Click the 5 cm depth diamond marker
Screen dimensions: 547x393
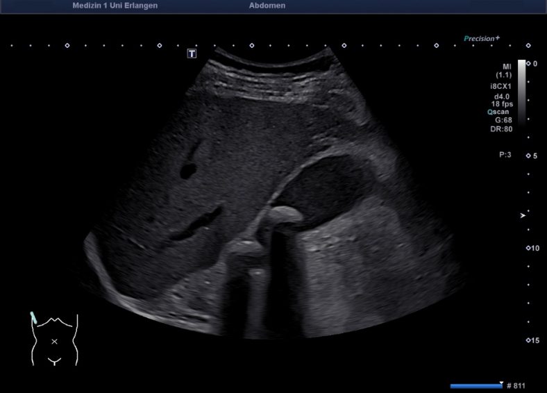528,156
